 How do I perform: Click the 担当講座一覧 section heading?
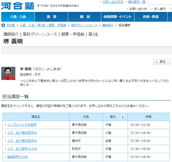pos(15,97)
